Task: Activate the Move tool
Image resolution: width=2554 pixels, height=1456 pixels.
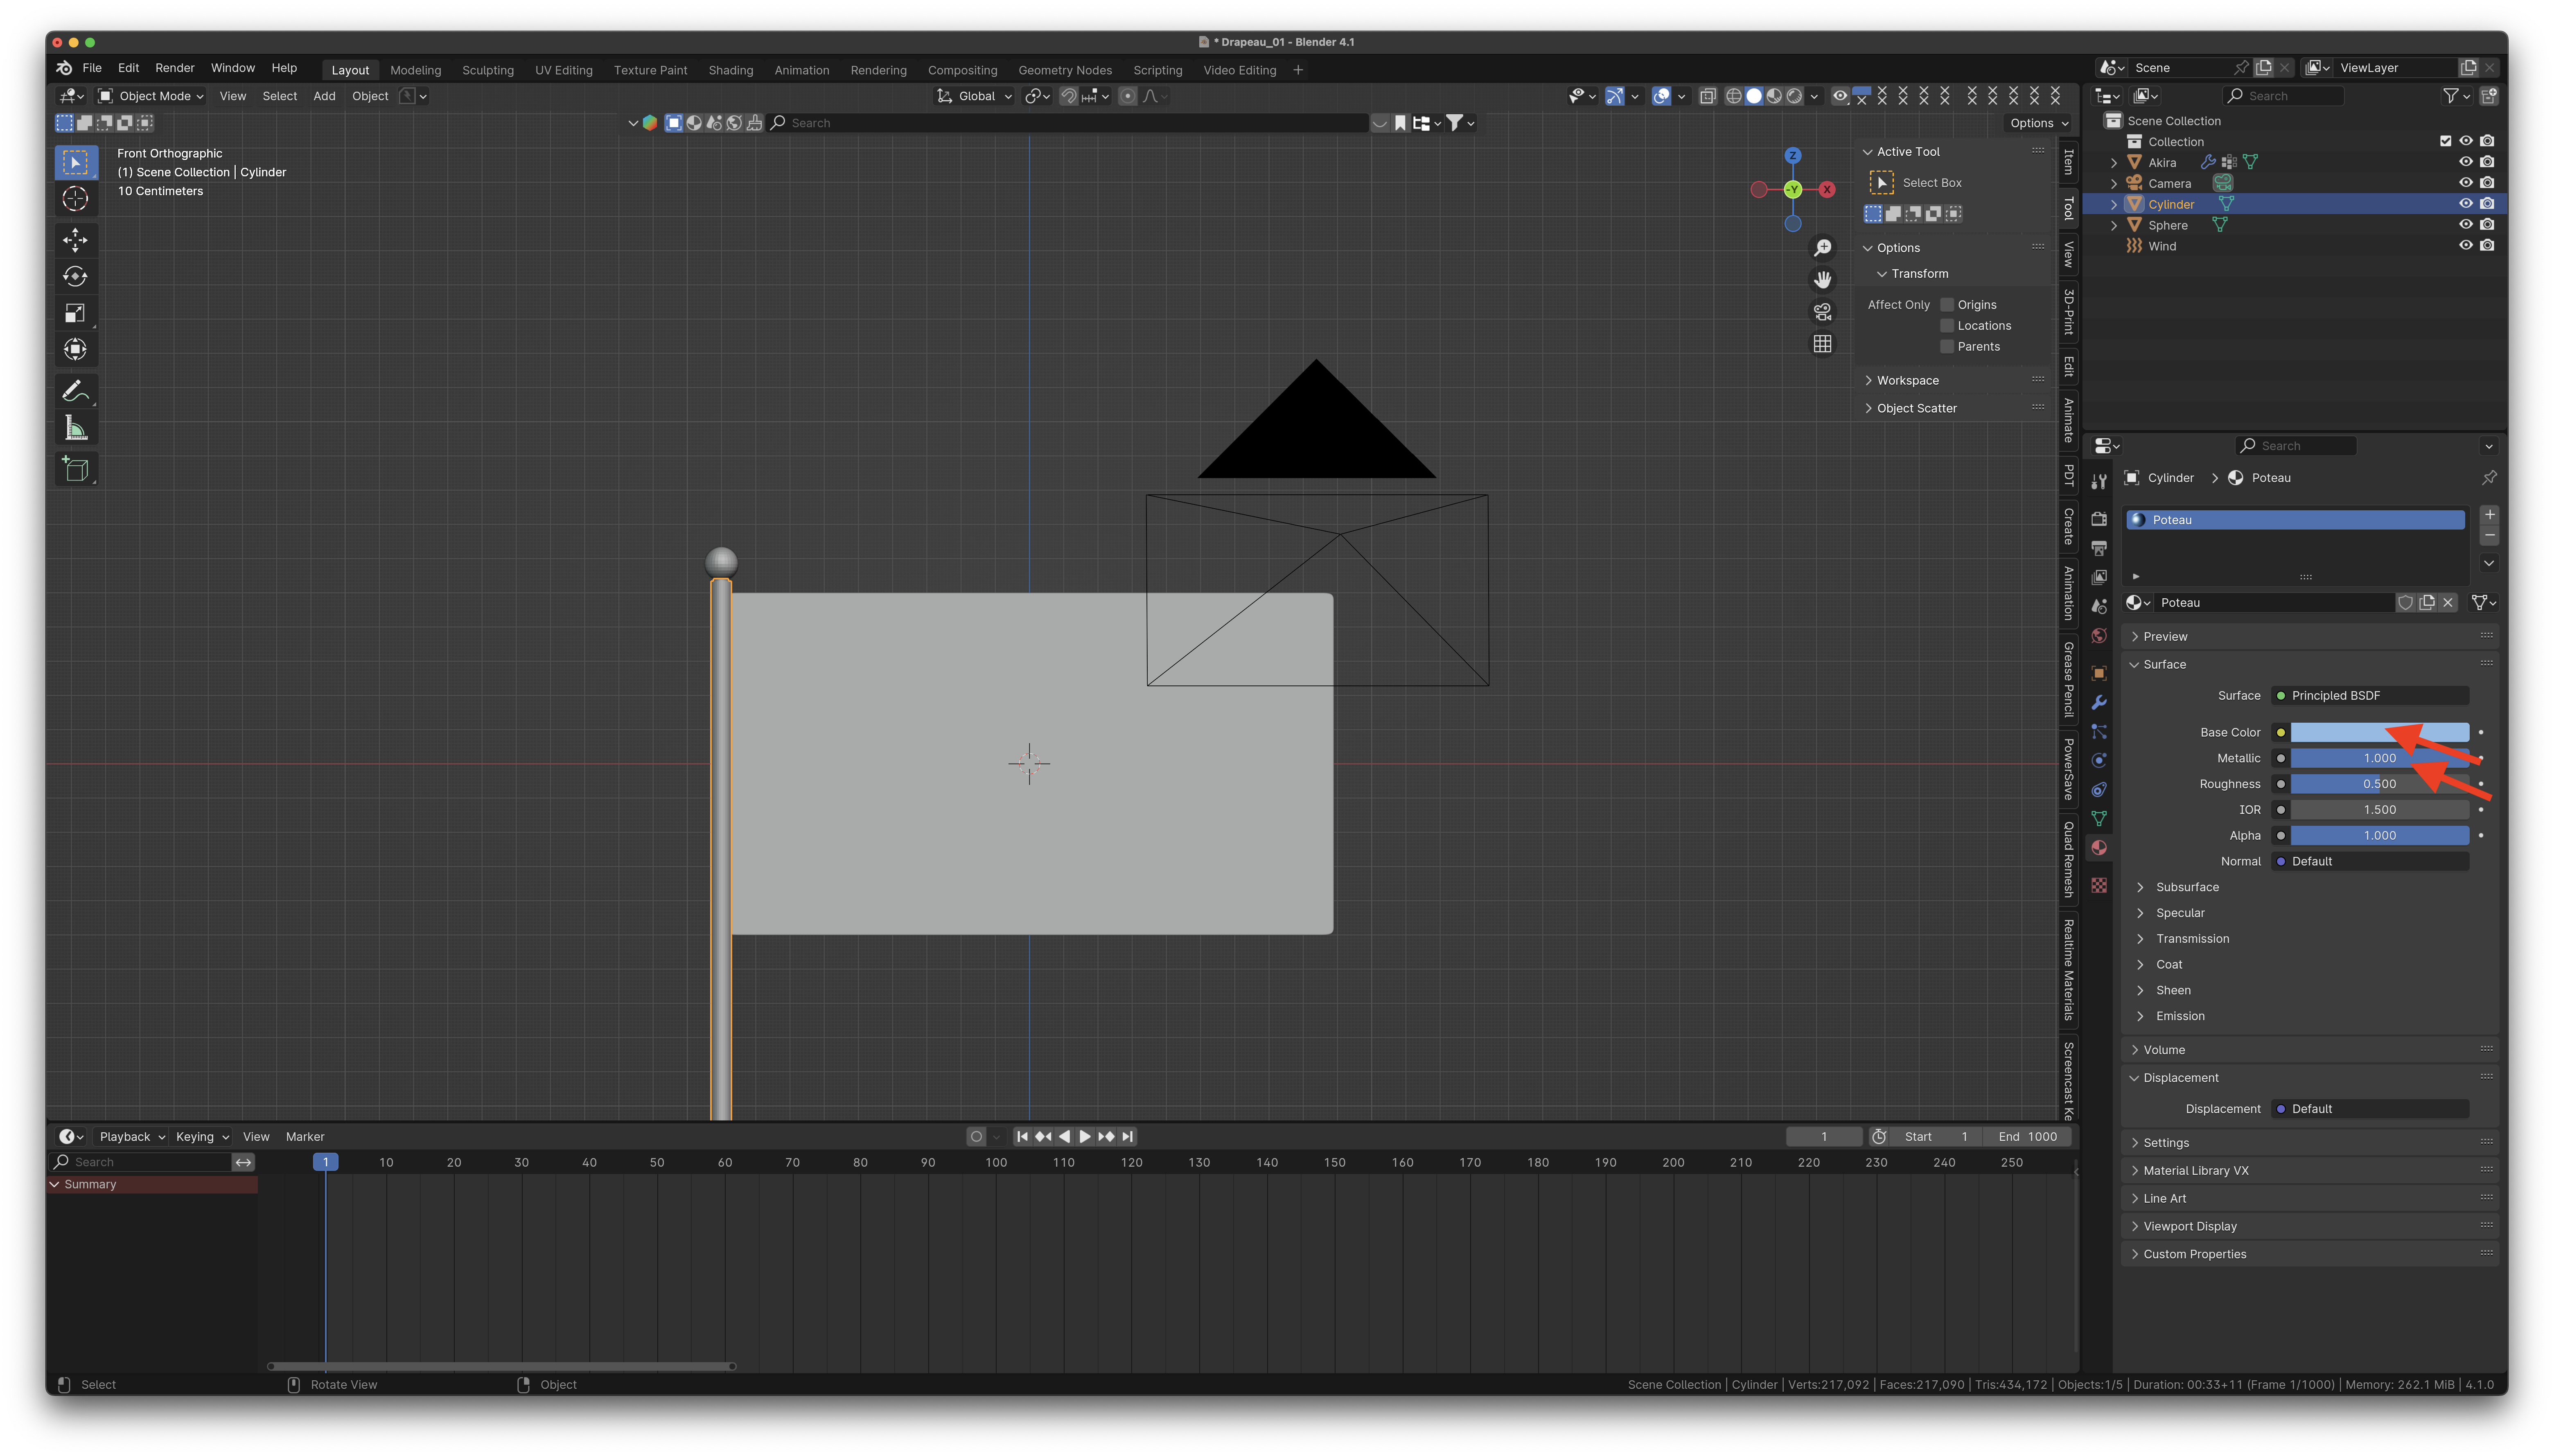Action: pyautogui.click(x=75, y=239)
